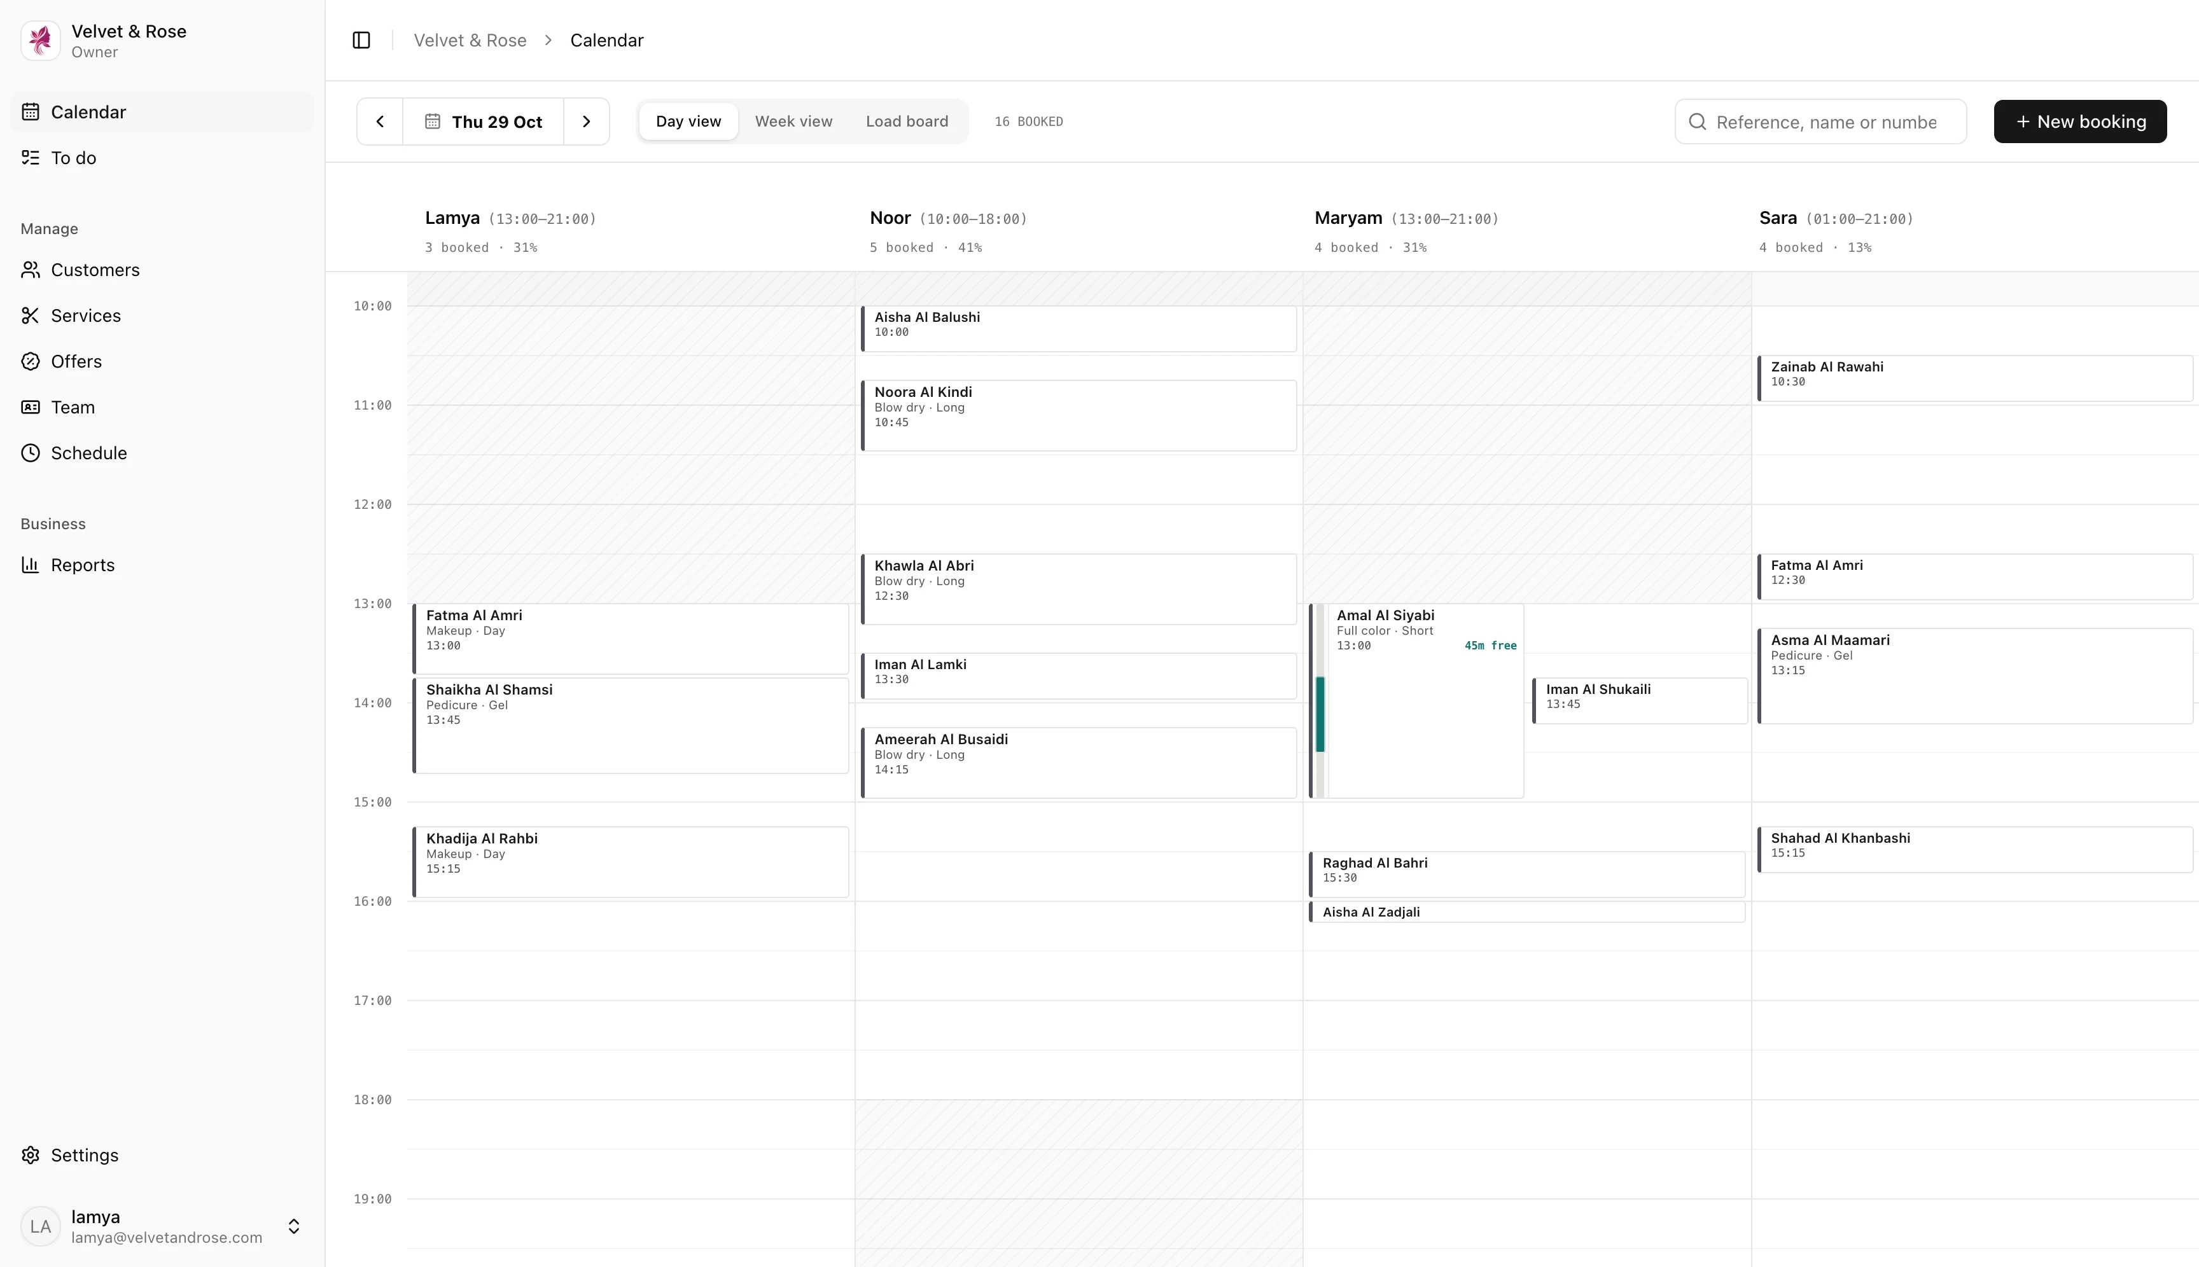
Task: Open Shaikha Al Shamsi pedicure booking
Action: pyautogui.click(x=631, y=726)
